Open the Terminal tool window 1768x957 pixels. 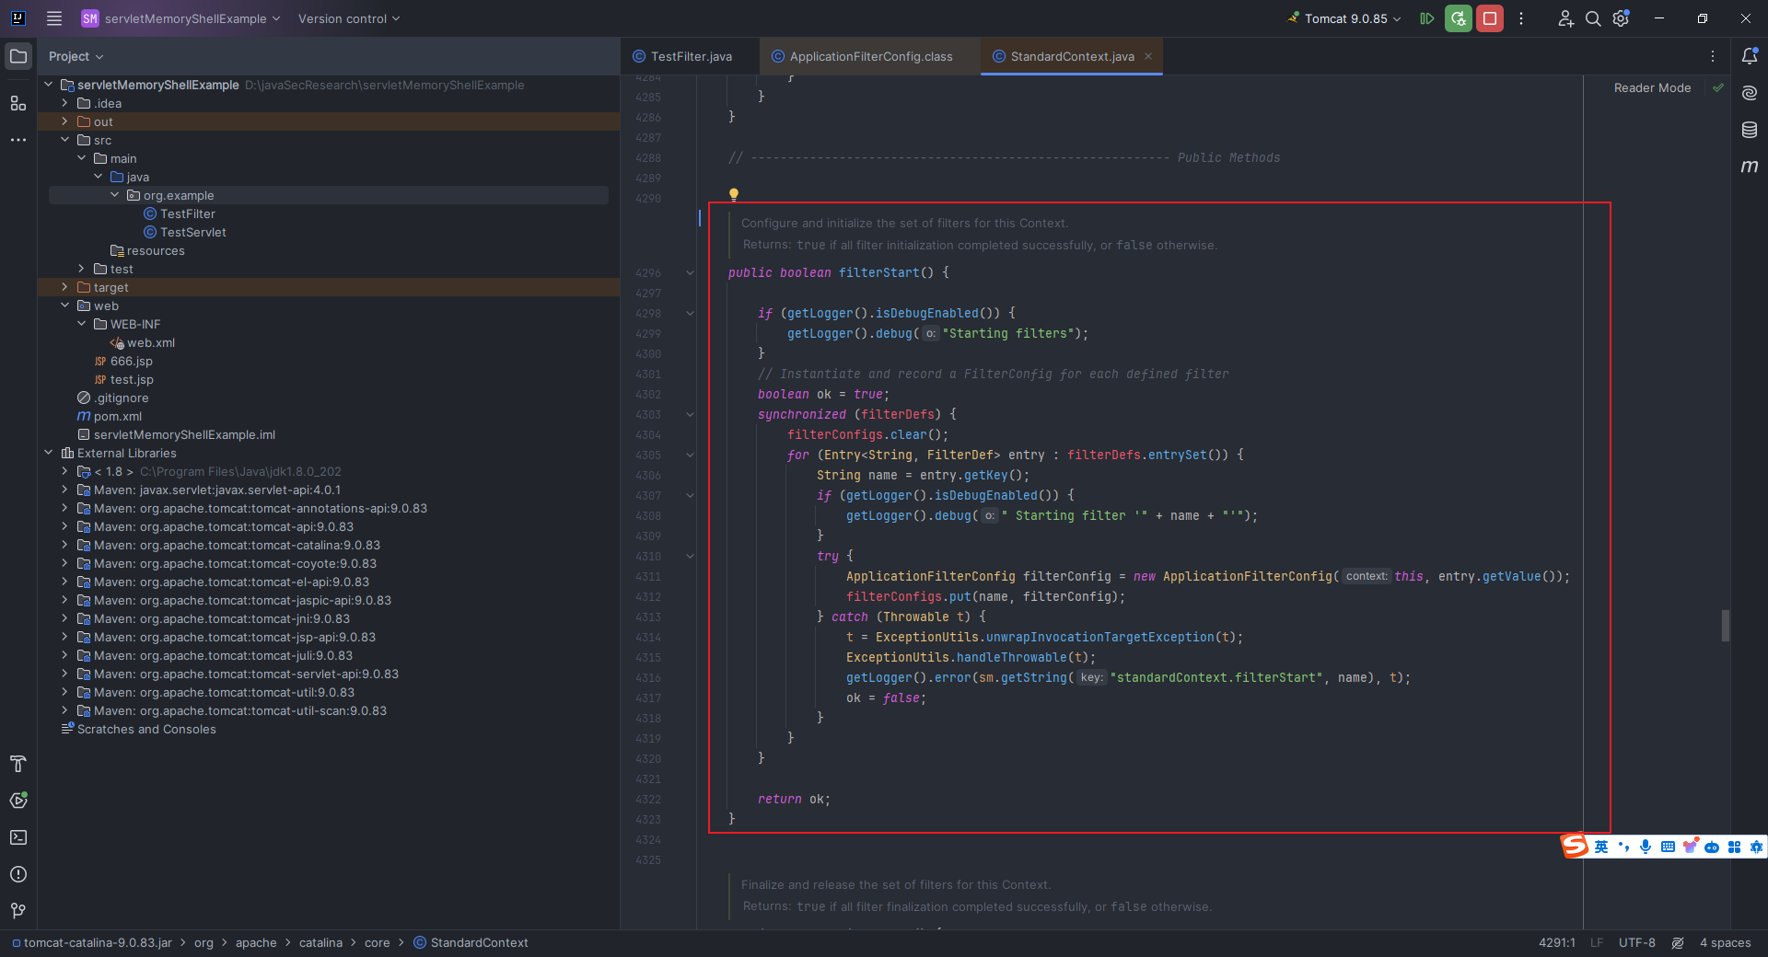click(18, 837)
